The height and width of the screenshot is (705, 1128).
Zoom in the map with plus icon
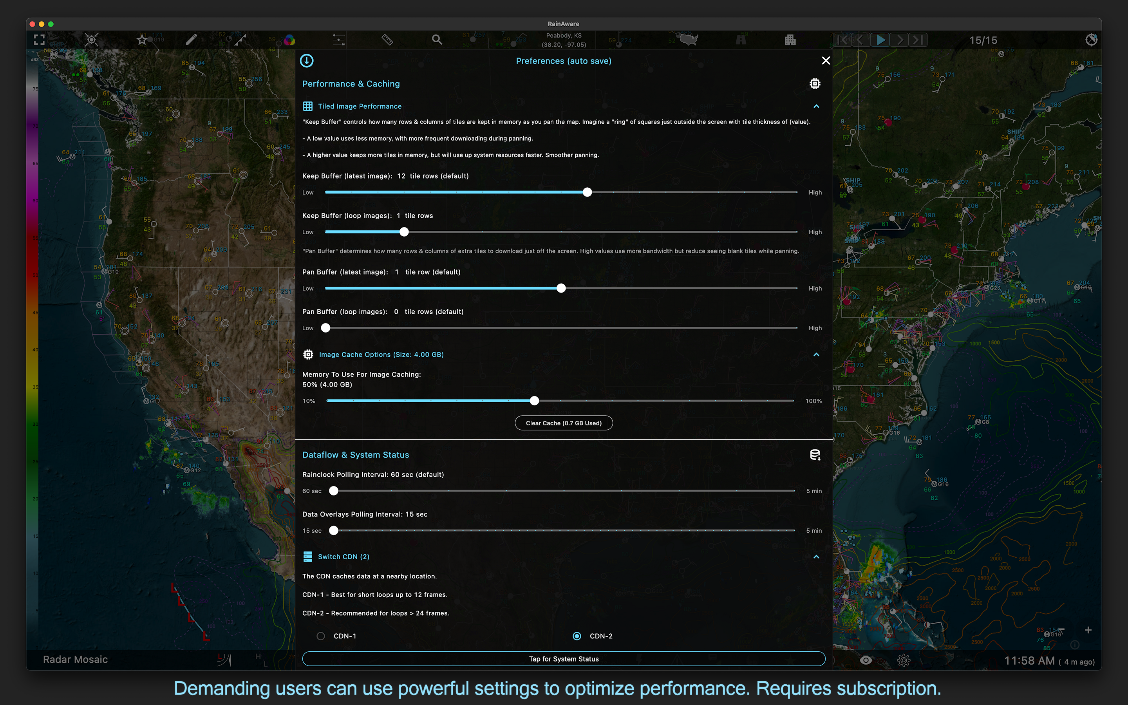(x=1088, y=630)
